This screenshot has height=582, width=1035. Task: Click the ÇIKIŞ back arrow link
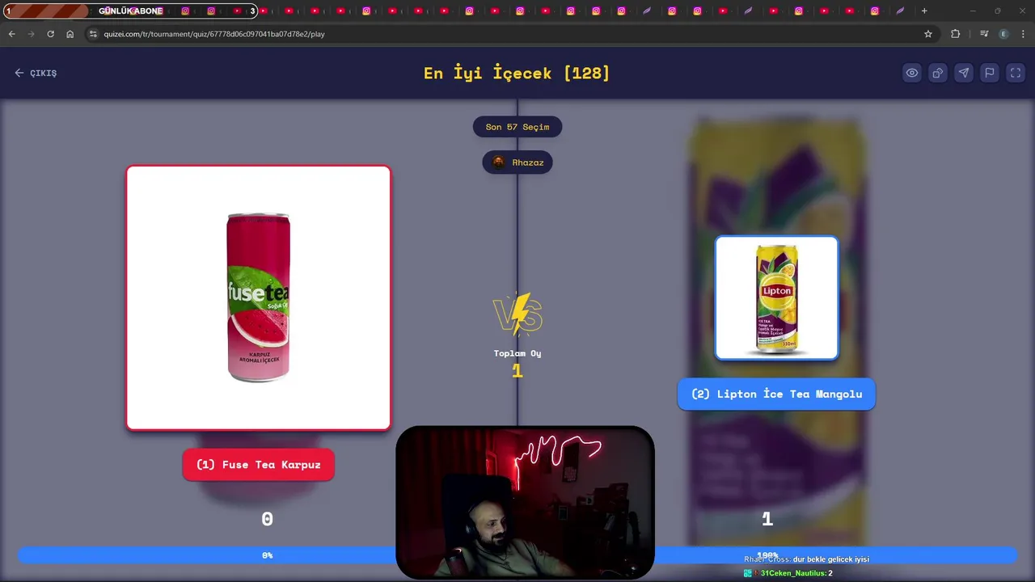coord(36,73)
